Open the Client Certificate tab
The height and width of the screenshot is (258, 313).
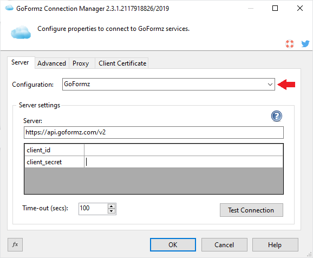122,63
